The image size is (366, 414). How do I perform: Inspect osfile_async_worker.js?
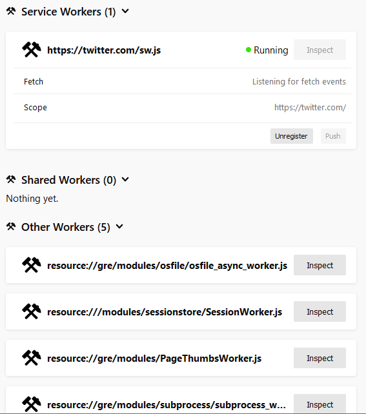(x=320, y=265)
